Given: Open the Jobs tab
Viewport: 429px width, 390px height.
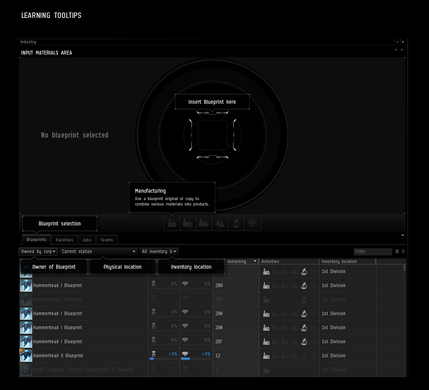Looking at the screenshot, I should point(87,240).
